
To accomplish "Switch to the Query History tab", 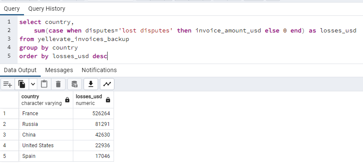I will pos(47,9).
